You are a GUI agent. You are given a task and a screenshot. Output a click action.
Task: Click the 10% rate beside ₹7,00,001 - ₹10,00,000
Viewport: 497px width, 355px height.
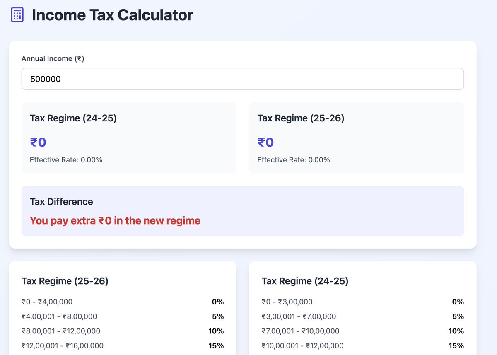click(x=456, y=331)
